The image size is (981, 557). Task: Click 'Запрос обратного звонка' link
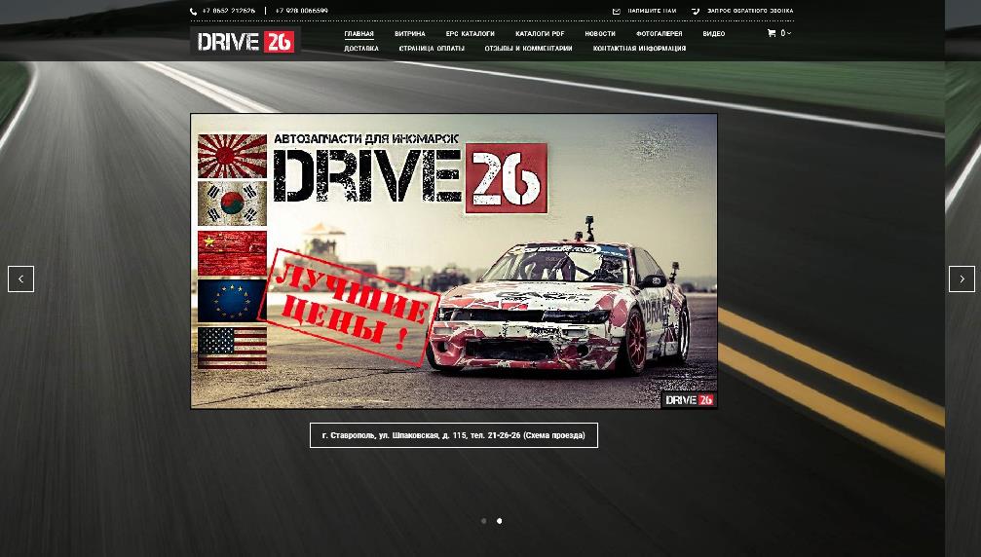coord(750,11)
